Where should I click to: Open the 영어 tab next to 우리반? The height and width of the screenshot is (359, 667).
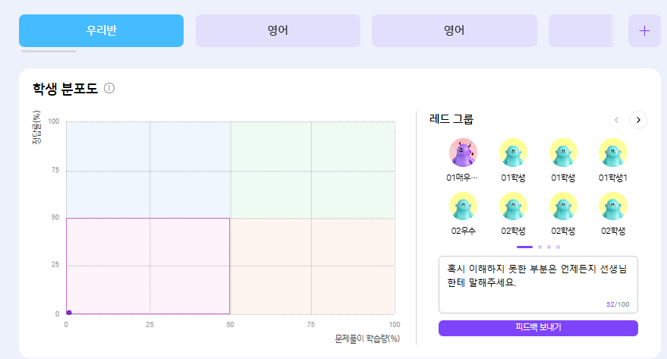(x=278, y=31)
